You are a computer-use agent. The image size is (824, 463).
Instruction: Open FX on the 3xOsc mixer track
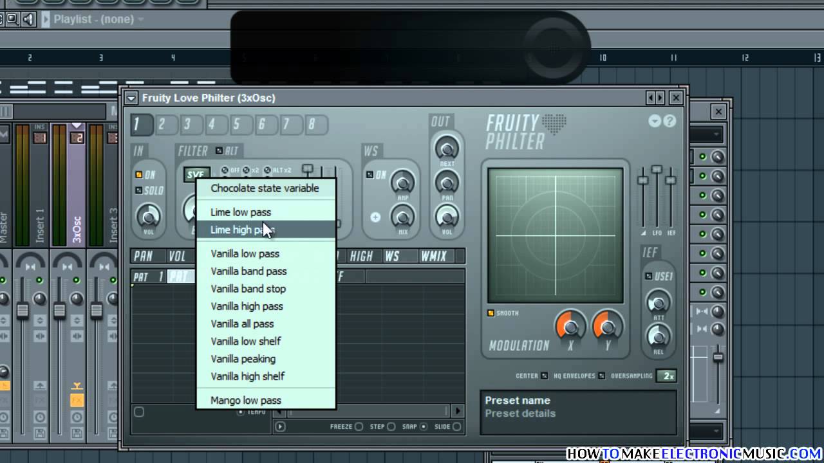pos(77,400)
